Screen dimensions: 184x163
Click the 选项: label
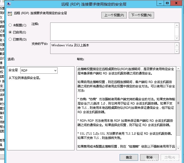pyautogui.click(x=11, y=59)
